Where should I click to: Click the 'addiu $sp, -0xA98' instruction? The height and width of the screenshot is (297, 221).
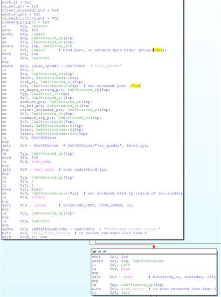(x=23, y=34)
